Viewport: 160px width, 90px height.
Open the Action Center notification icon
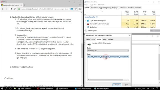pyautogui.click(x=157, y=88)
